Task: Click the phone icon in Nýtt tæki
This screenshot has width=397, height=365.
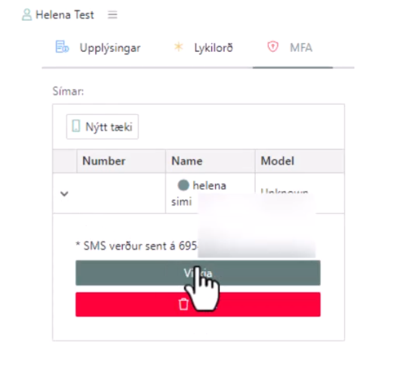Action: click(x=76, y=127)
